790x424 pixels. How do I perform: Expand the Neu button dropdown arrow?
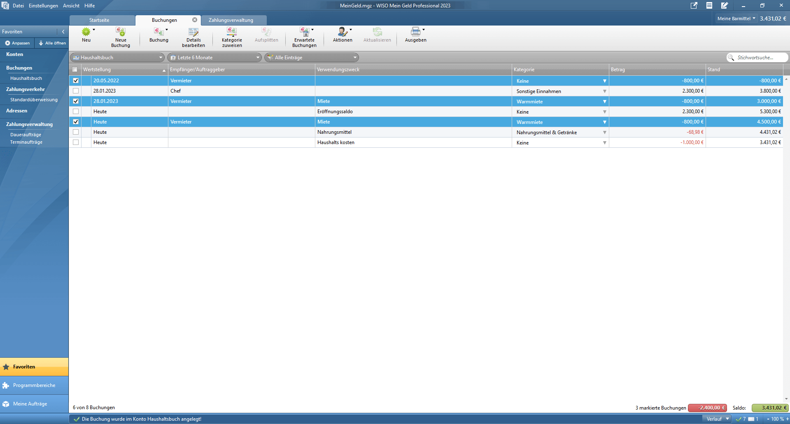click(x=94, y=30)
